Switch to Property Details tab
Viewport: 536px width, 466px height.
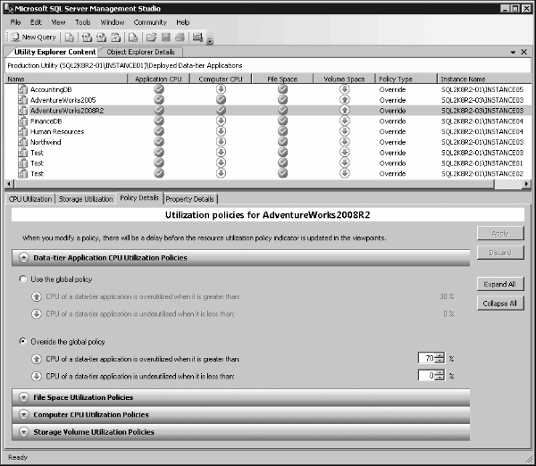coord(189,199)
